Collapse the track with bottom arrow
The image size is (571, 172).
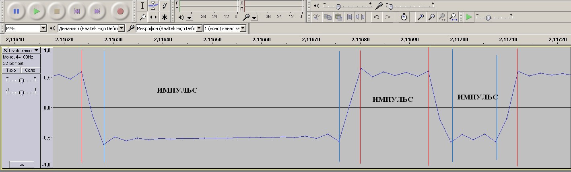coord(22,164)
